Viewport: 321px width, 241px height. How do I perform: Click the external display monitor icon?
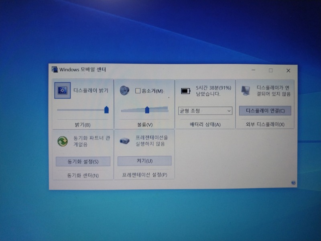click(246, 91)
